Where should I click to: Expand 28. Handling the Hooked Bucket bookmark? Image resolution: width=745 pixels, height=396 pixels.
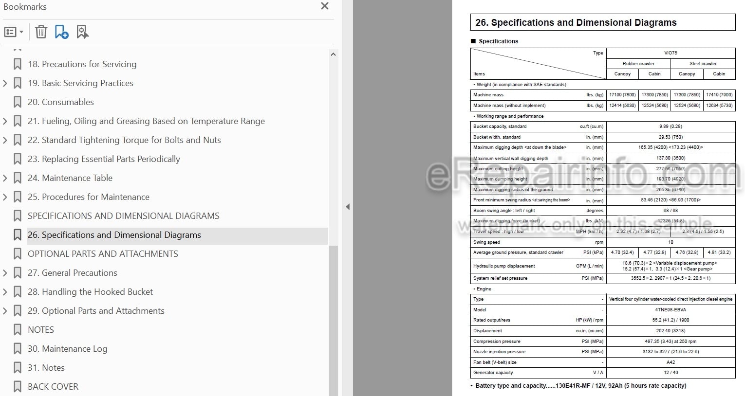(x=5, y=292)
